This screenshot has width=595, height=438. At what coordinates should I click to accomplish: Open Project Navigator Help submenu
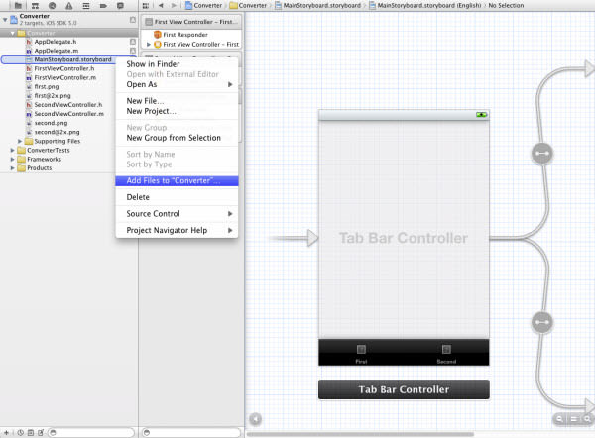177,230
